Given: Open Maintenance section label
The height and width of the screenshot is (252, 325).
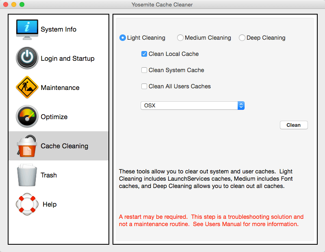Looking at the screenshot, I should 60,88.
